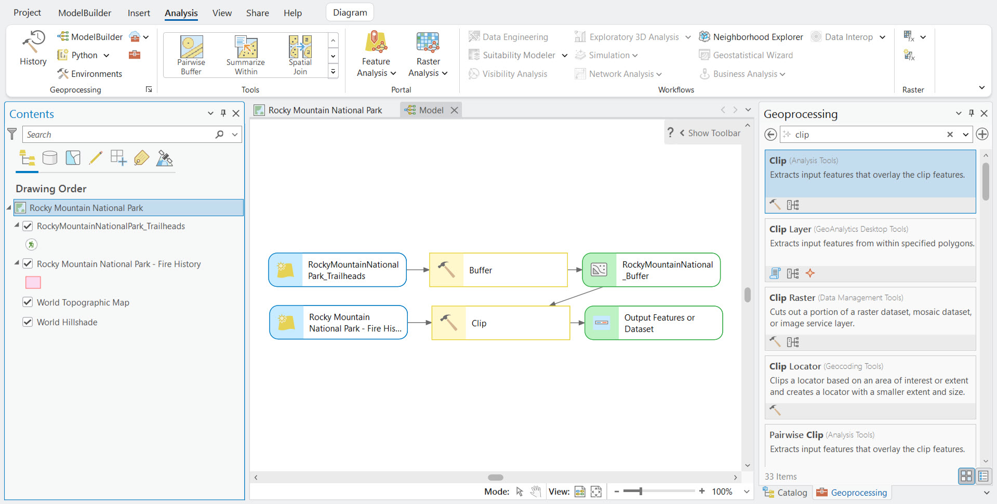Collapse the Fire History layer entry

[16, 263]
